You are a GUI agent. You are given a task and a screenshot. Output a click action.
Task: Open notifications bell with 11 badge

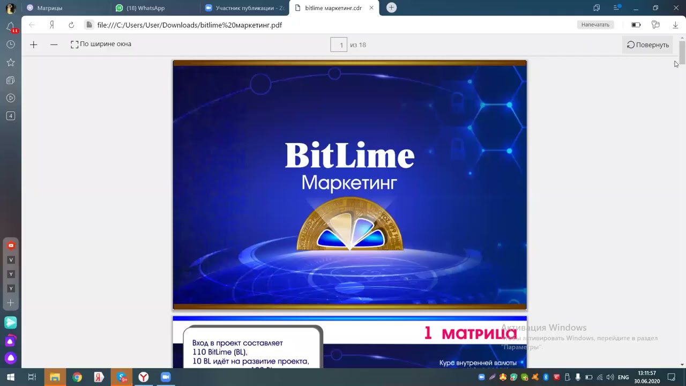tap(11, 27)
